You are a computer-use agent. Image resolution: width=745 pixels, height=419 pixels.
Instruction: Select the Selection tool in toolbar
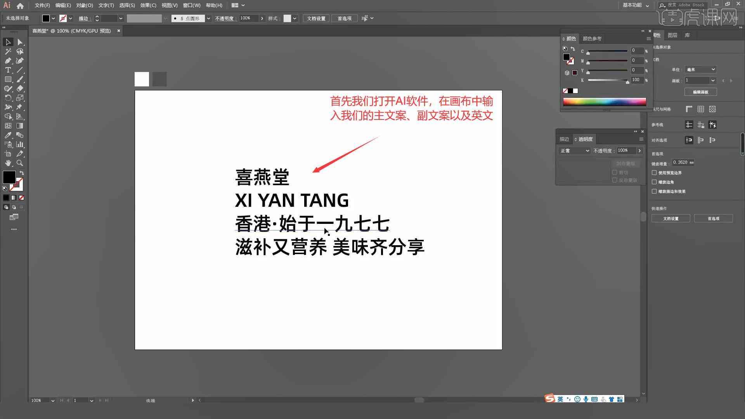point(8,42)
